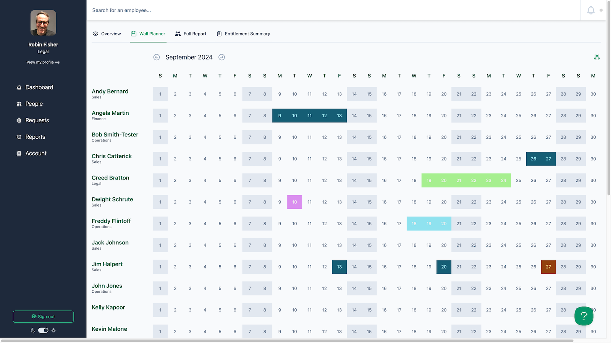611x343 pixels.
Task: Click the Requests clipboard icon
Action: pyautogui.click(x=19, y=120)
